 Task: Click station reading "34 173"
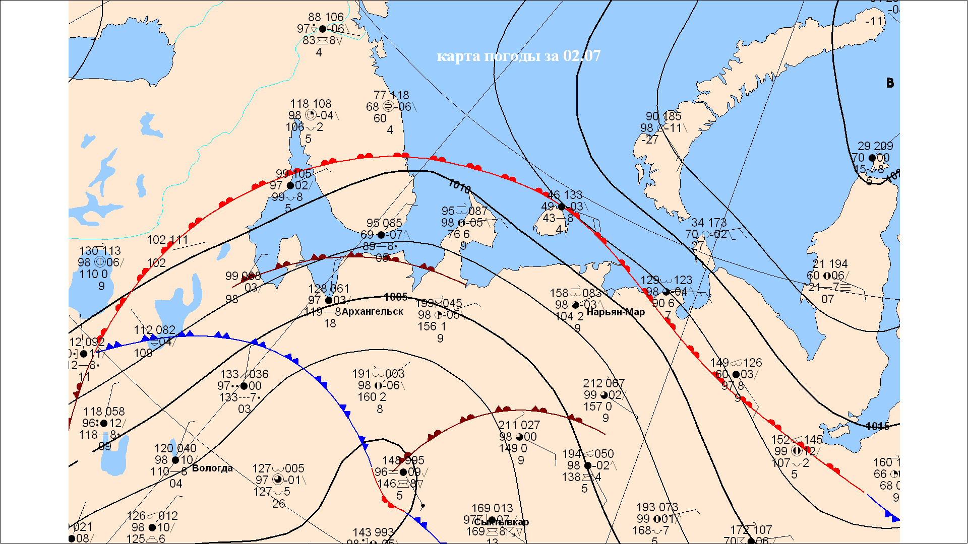709,223
